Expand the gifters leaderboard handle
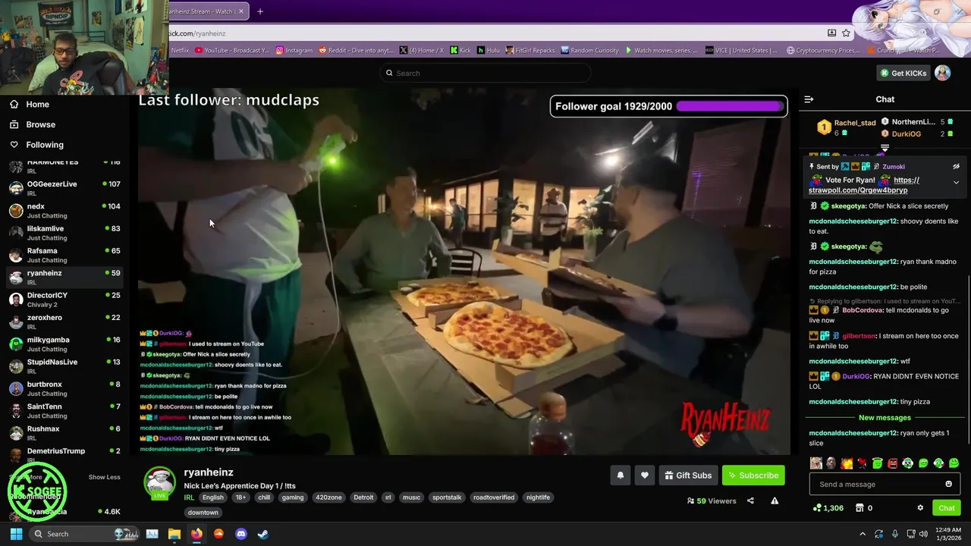 tap(885, 148)
